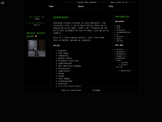Select the 'supernatural' list item

pos(65,63)
